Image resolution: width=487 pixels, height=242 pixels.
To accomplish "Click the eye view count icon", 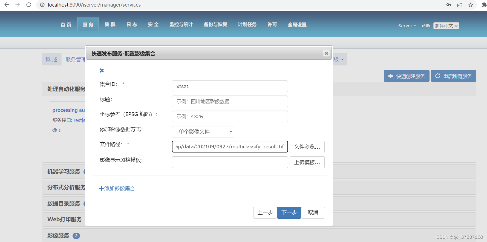I will pyautogui.click(x=55, y=130).
